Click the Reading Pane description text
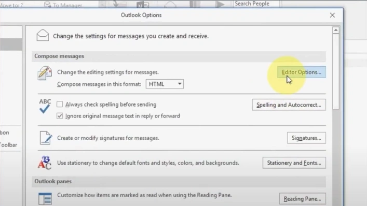Screen dimensions: 367x206 tap(144, 195)
